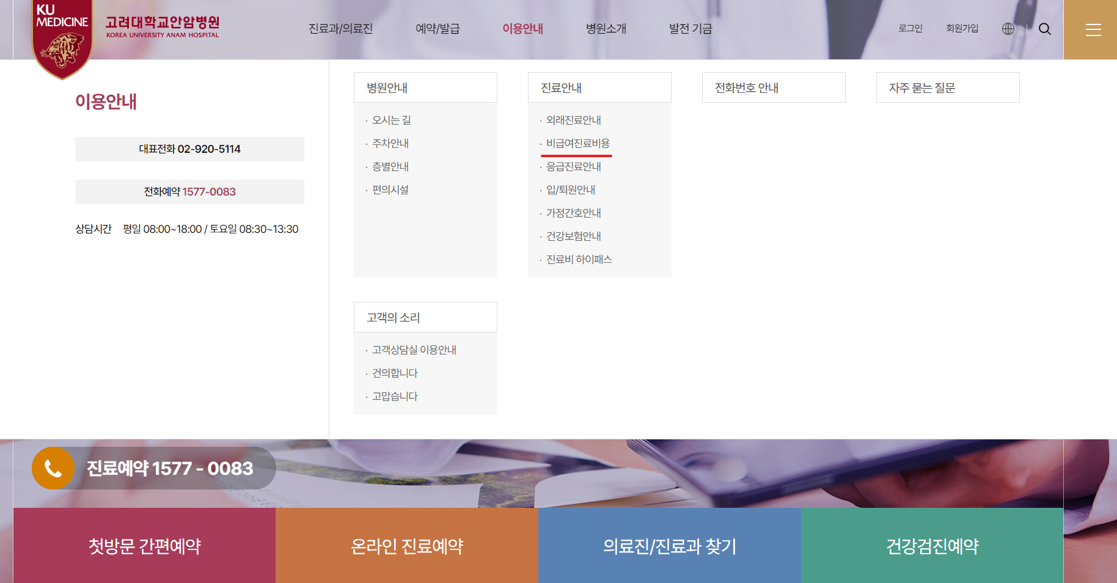The image size is (1117, 583).
Task: Open the 자주 묻는 질문 category
Action: coord(948,87)
